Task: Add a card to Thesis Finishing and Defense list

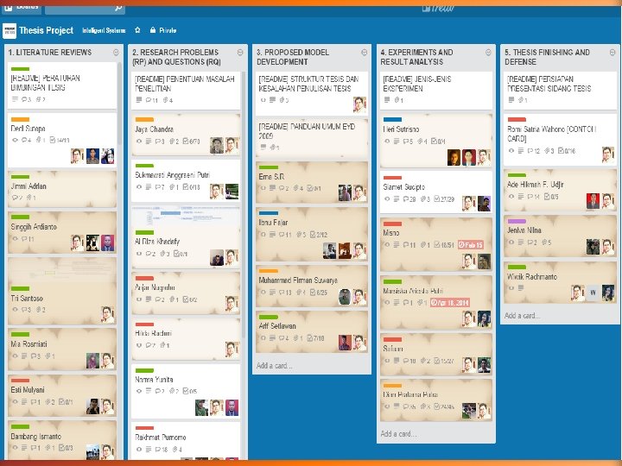Action: point(523,316)
